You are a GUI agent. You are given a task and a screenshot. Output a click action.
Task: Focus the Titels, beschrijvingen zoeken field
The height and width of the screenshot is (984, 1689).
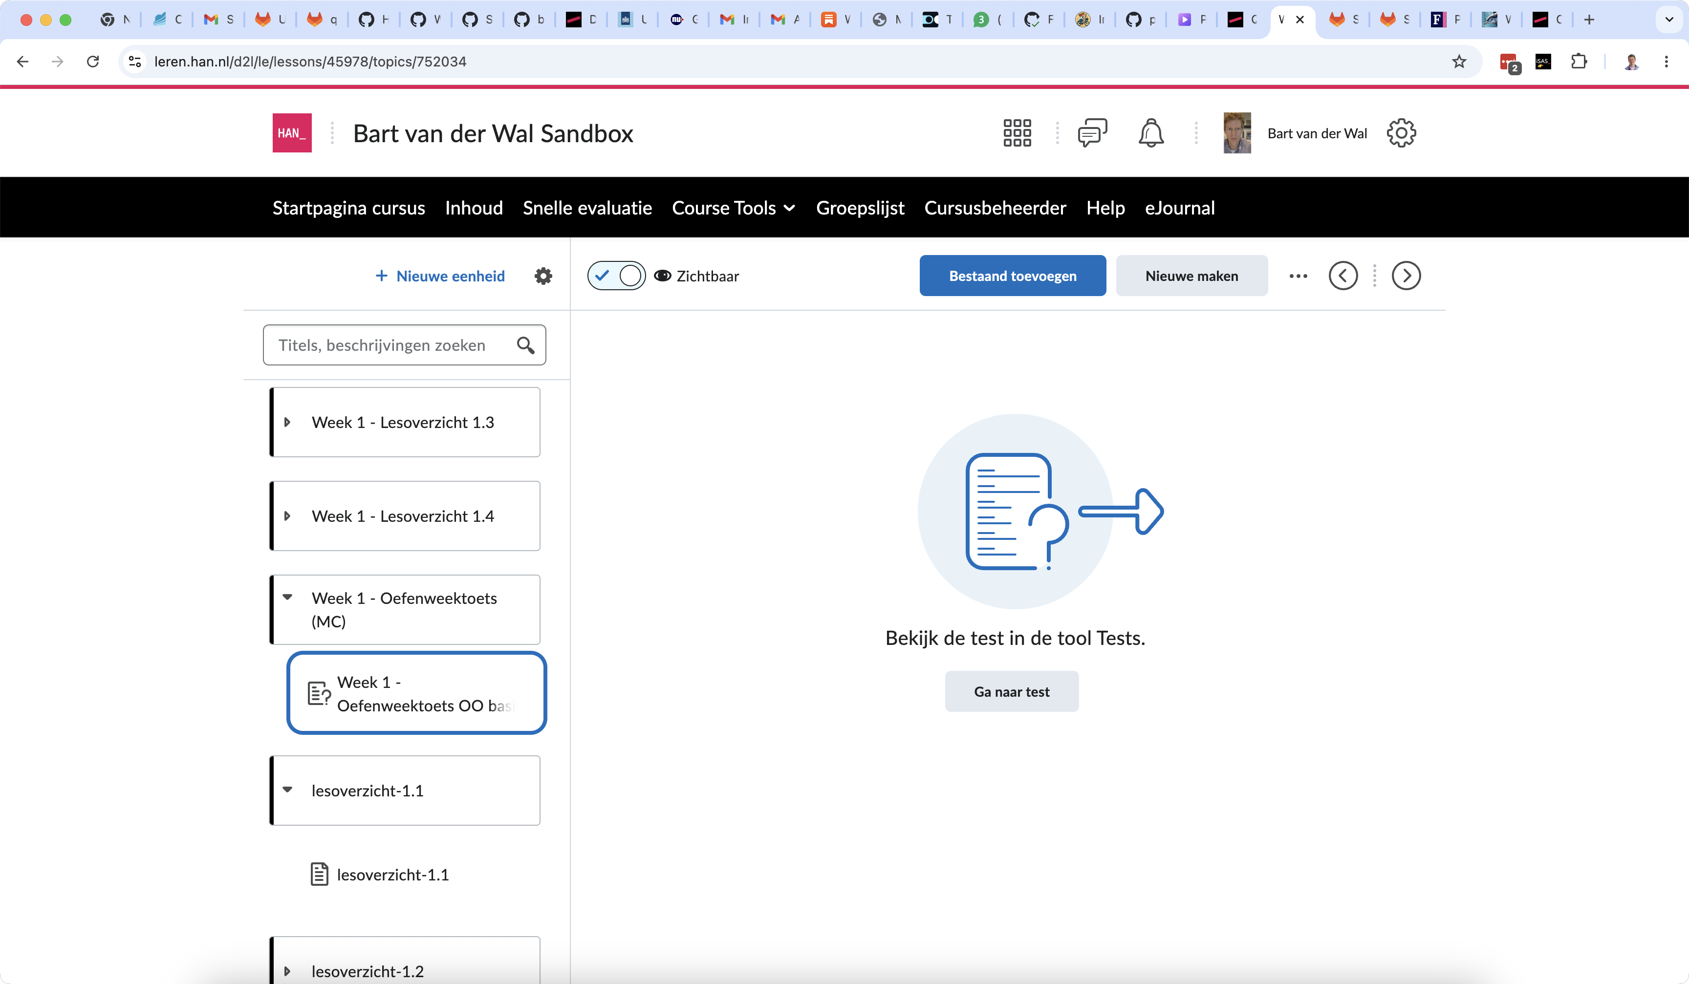coord(404,345)
